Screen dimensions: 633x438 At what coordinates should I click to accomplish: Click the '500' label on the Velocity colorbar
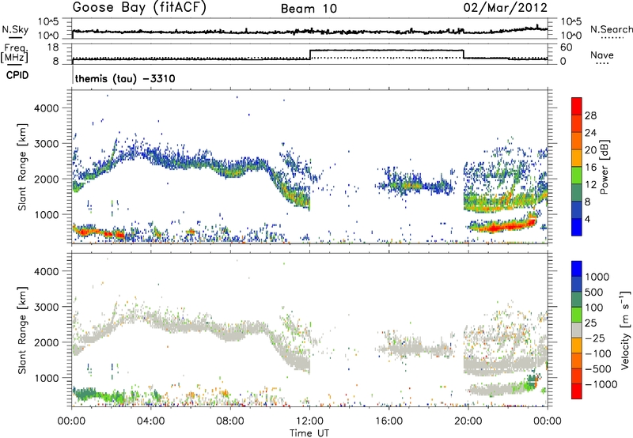click(x=594, y=292)
